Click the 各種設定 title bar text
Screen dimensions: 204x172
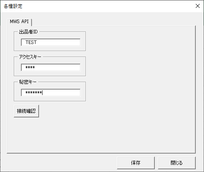click(13, 6)
